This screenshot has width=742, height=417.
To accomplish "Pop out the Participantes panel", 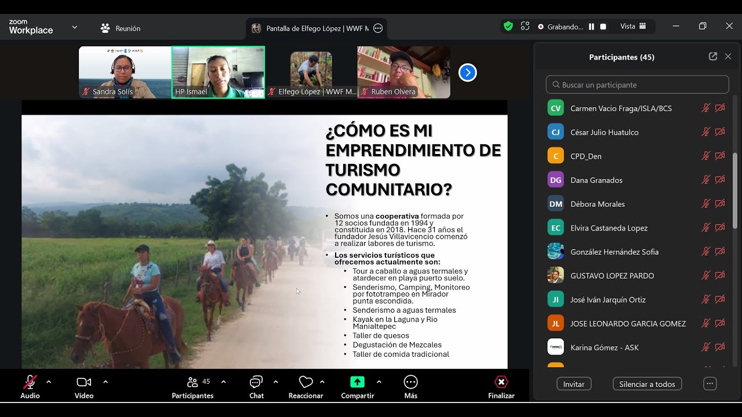I will pos(713,57).
